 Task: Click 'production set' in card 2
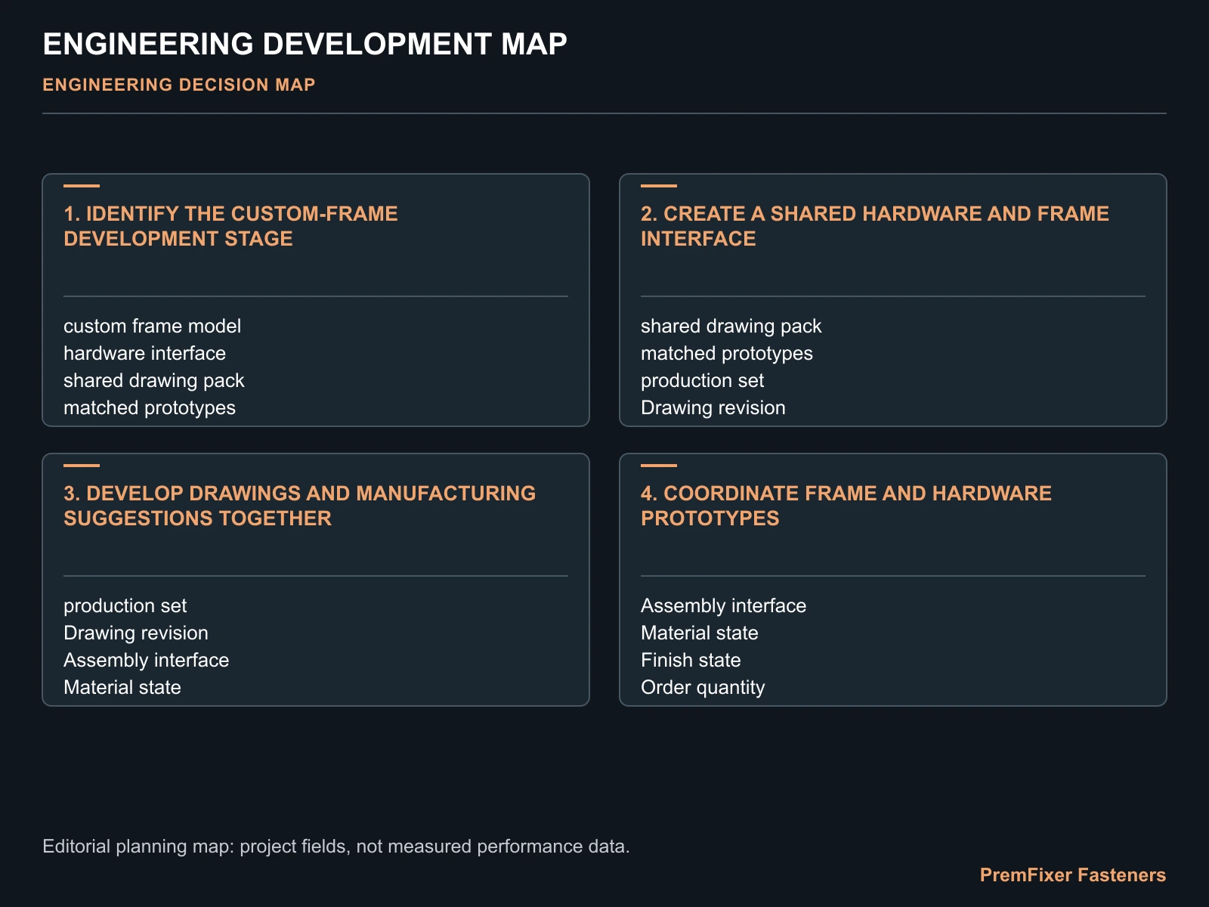[x=703, y=380]
